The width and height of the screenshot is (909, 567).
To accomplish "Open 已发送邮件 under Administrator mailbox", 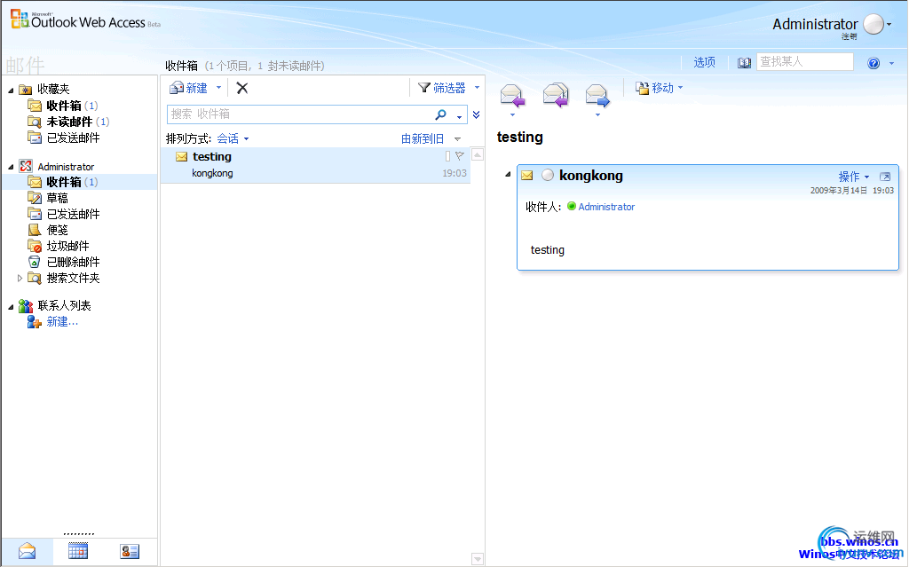I will pyautogui.click(x=73, y=214).
